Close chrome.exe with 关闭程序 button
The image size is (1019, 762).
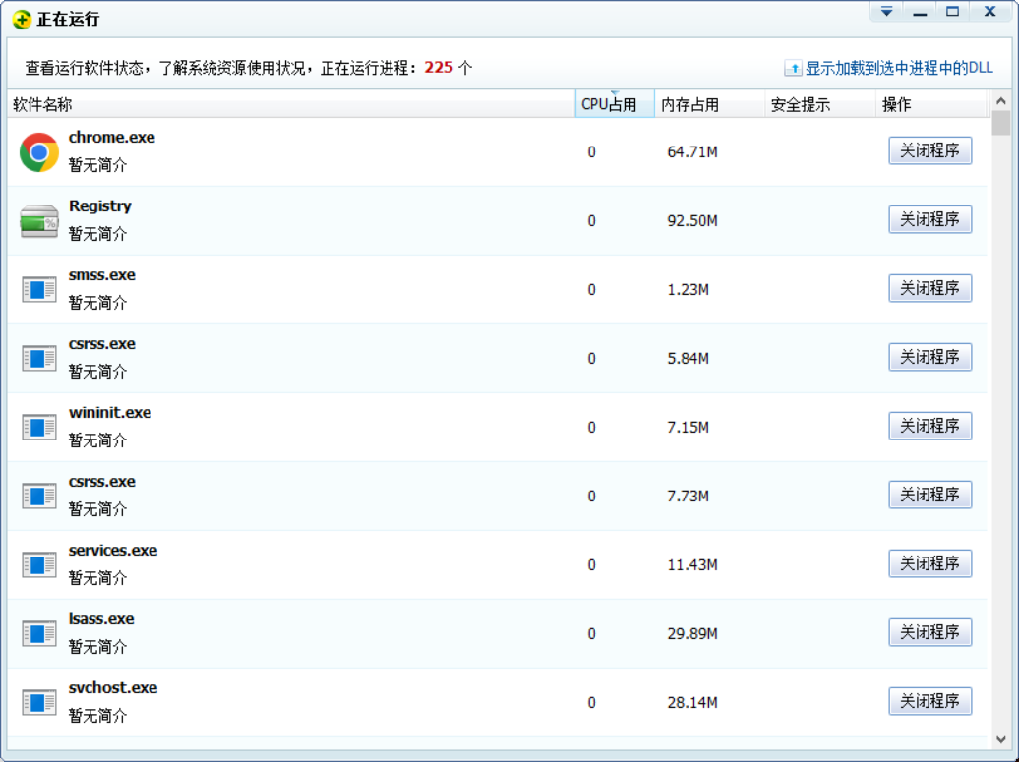(929, 150)
